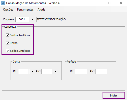Start consolidation with the Iniciar button
The width and height of the screenshot is (127, 100).
[x=114, y=95]
